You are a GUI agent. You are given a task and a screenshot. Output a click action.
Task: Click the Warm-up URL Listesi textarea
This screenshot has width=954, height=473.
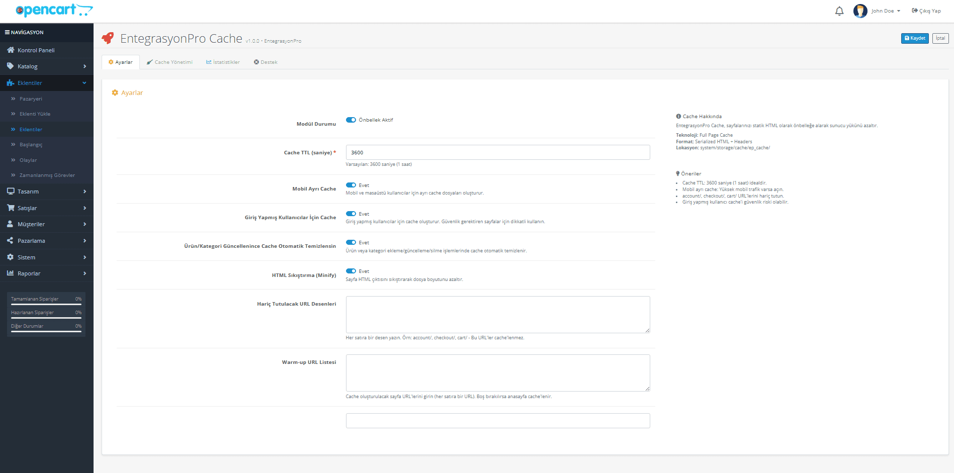point(498,373)
